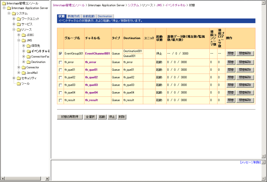Open the 自動起動 tab
The height and width of the screenshot is (182, 267).
click(88, 16)
